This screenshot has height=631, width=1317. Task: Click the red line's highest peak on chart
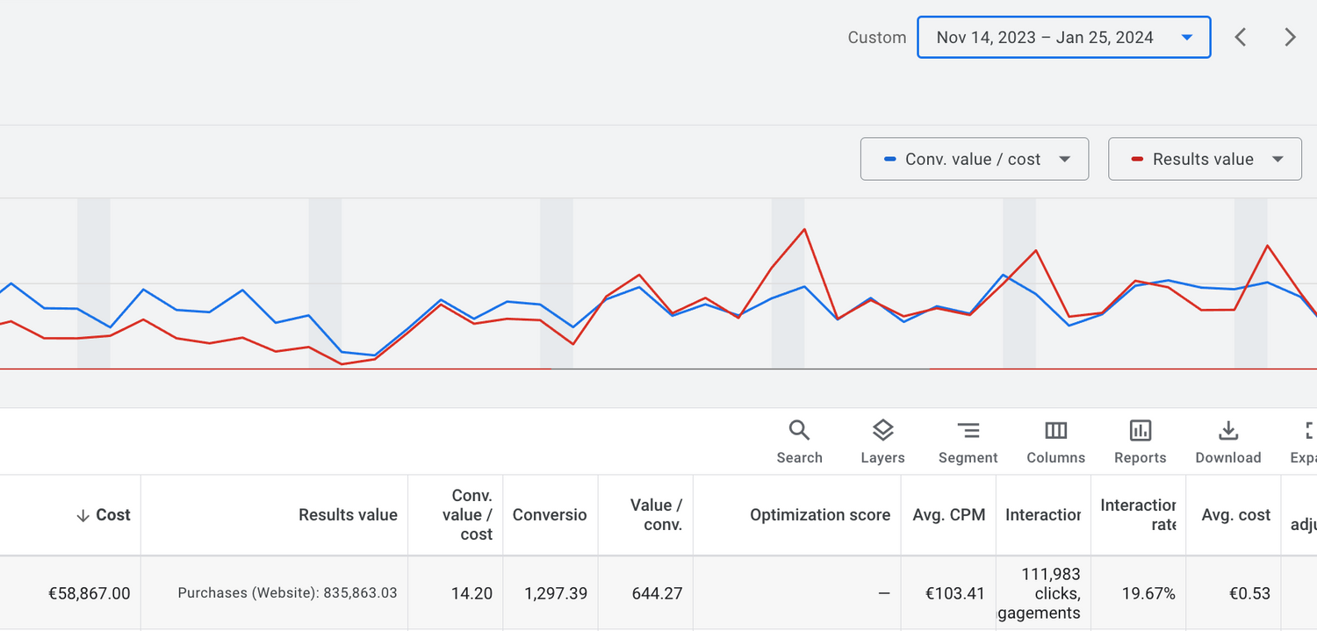804,230
